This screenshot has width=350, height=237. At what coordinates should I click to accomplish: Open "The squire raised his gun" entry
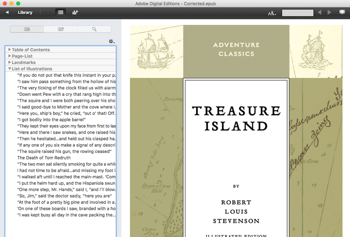pyautogui.click(x=64, y=152)
